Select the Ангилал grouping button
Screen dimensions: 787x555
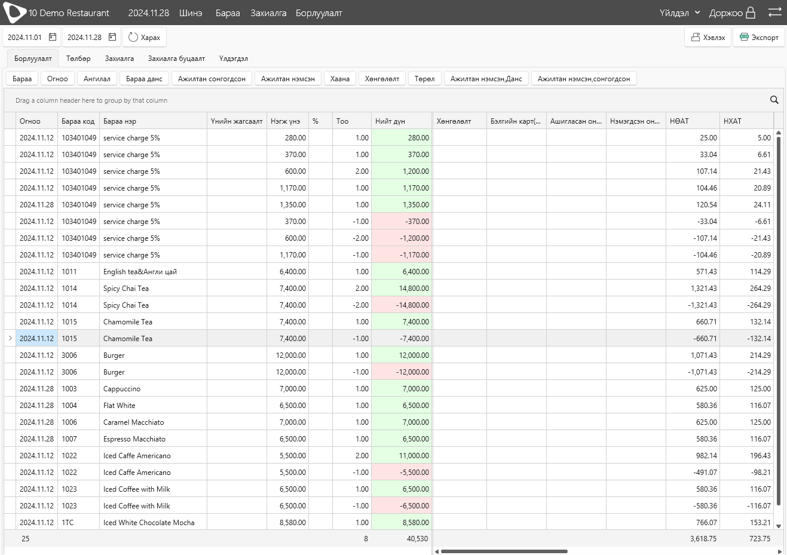coord(97,78)
